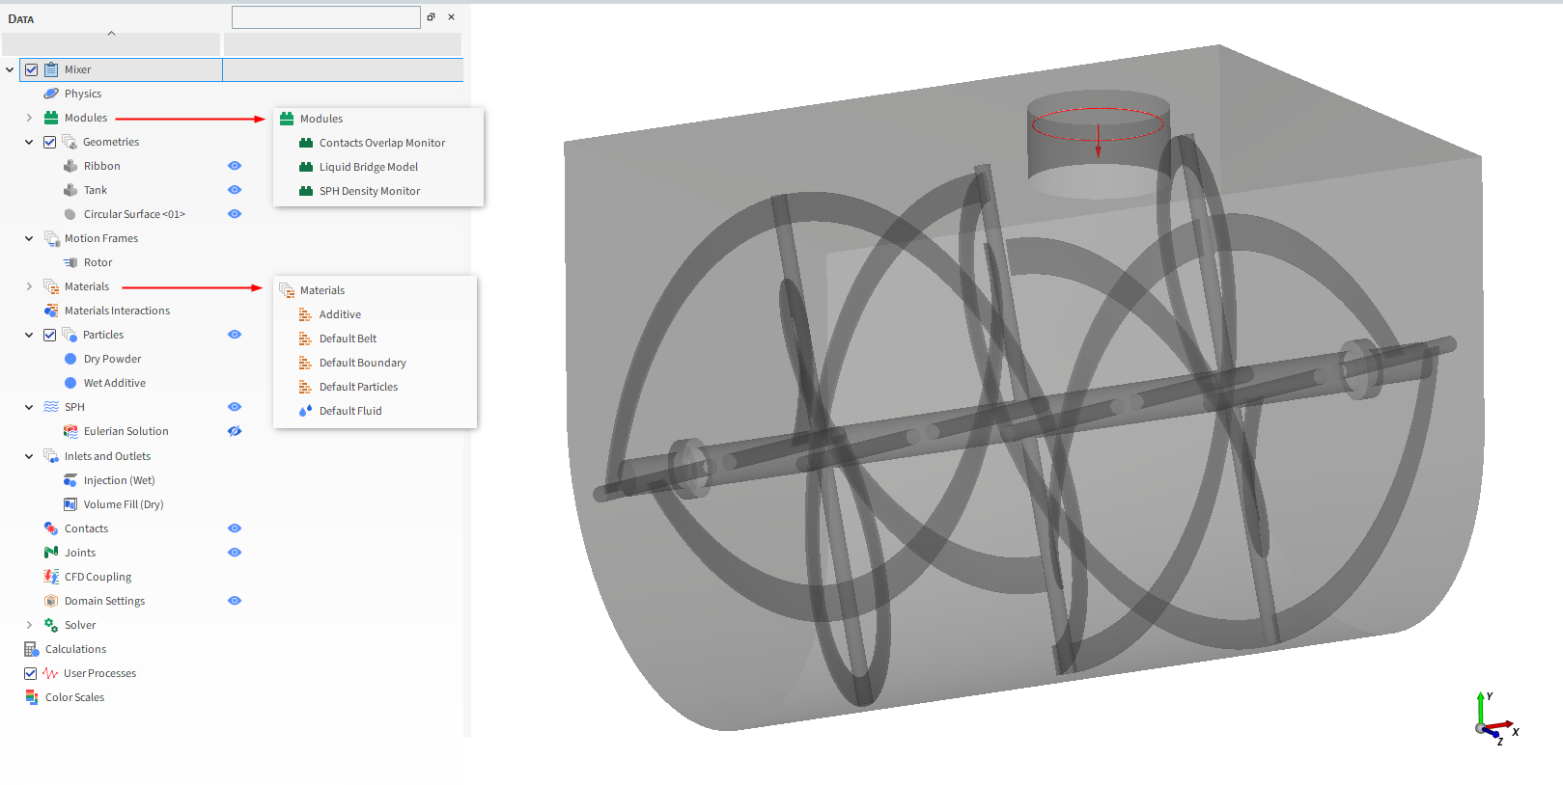Screen dimensions: 1563x785
Task: Click the Materials Interactions icon
Action: point(51,311)
